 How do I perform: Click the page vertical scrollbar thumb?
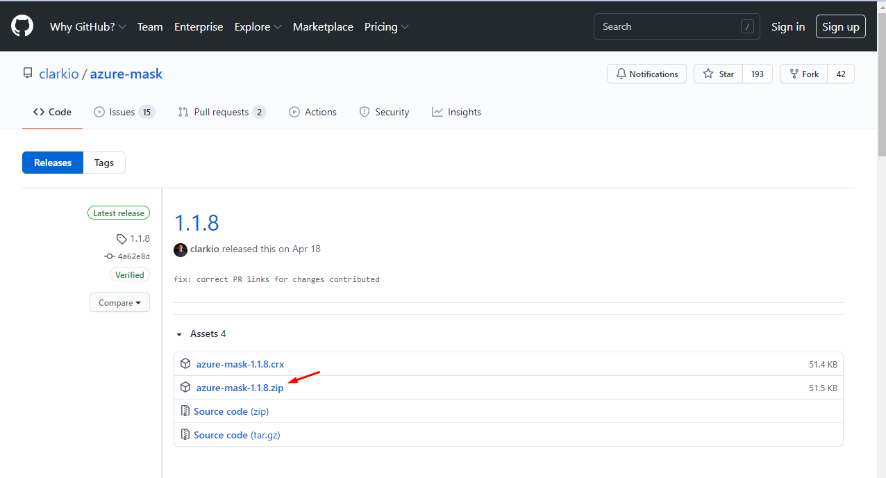tap(881, 83)
